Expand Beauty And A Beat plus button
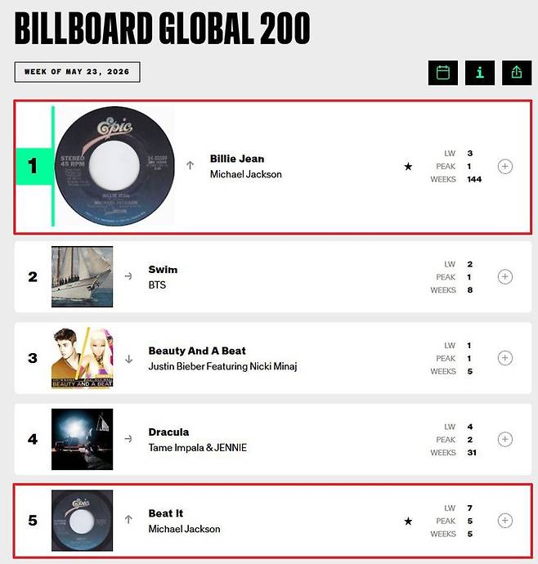The image size is (538, 564). [x=505, y=358]
